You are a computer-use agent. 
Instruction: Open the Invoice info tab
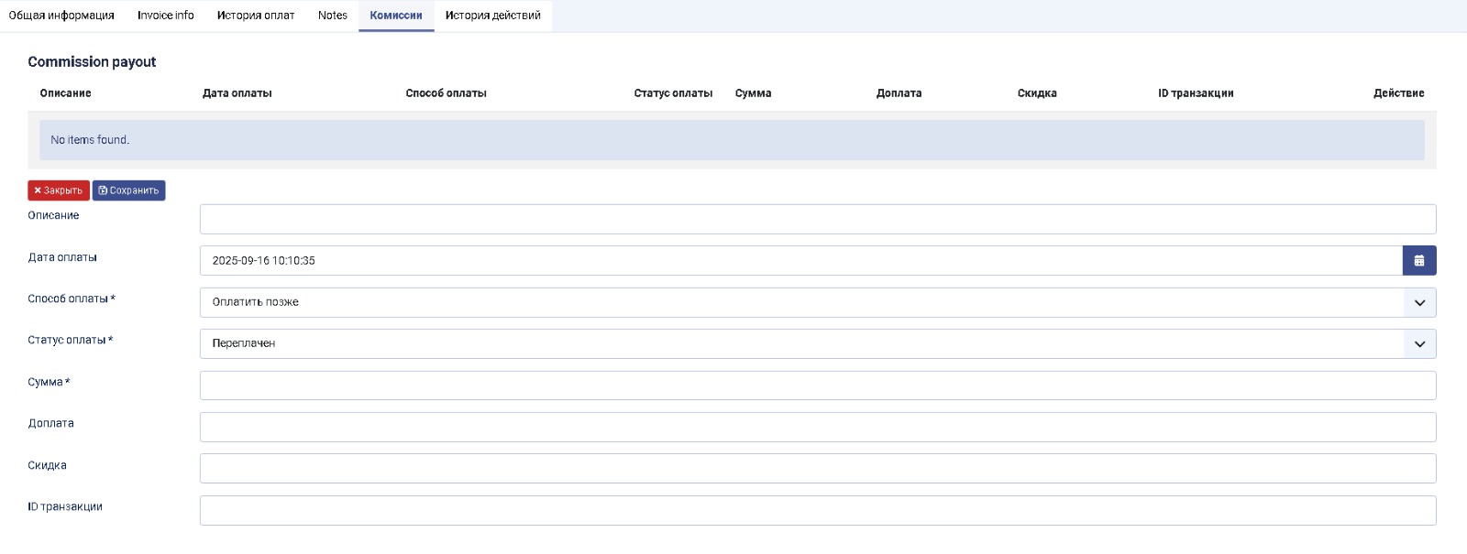(x=166, y=16)
